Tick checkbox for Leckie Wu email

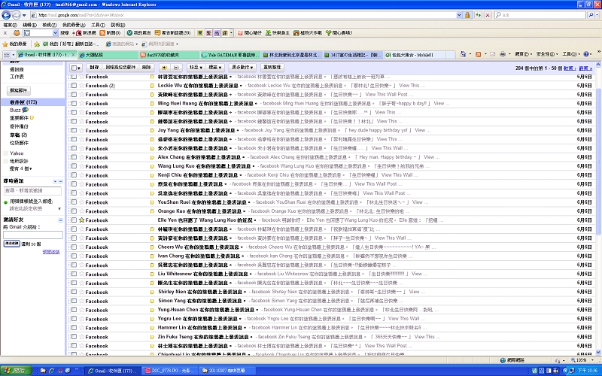tap(74, 86)
